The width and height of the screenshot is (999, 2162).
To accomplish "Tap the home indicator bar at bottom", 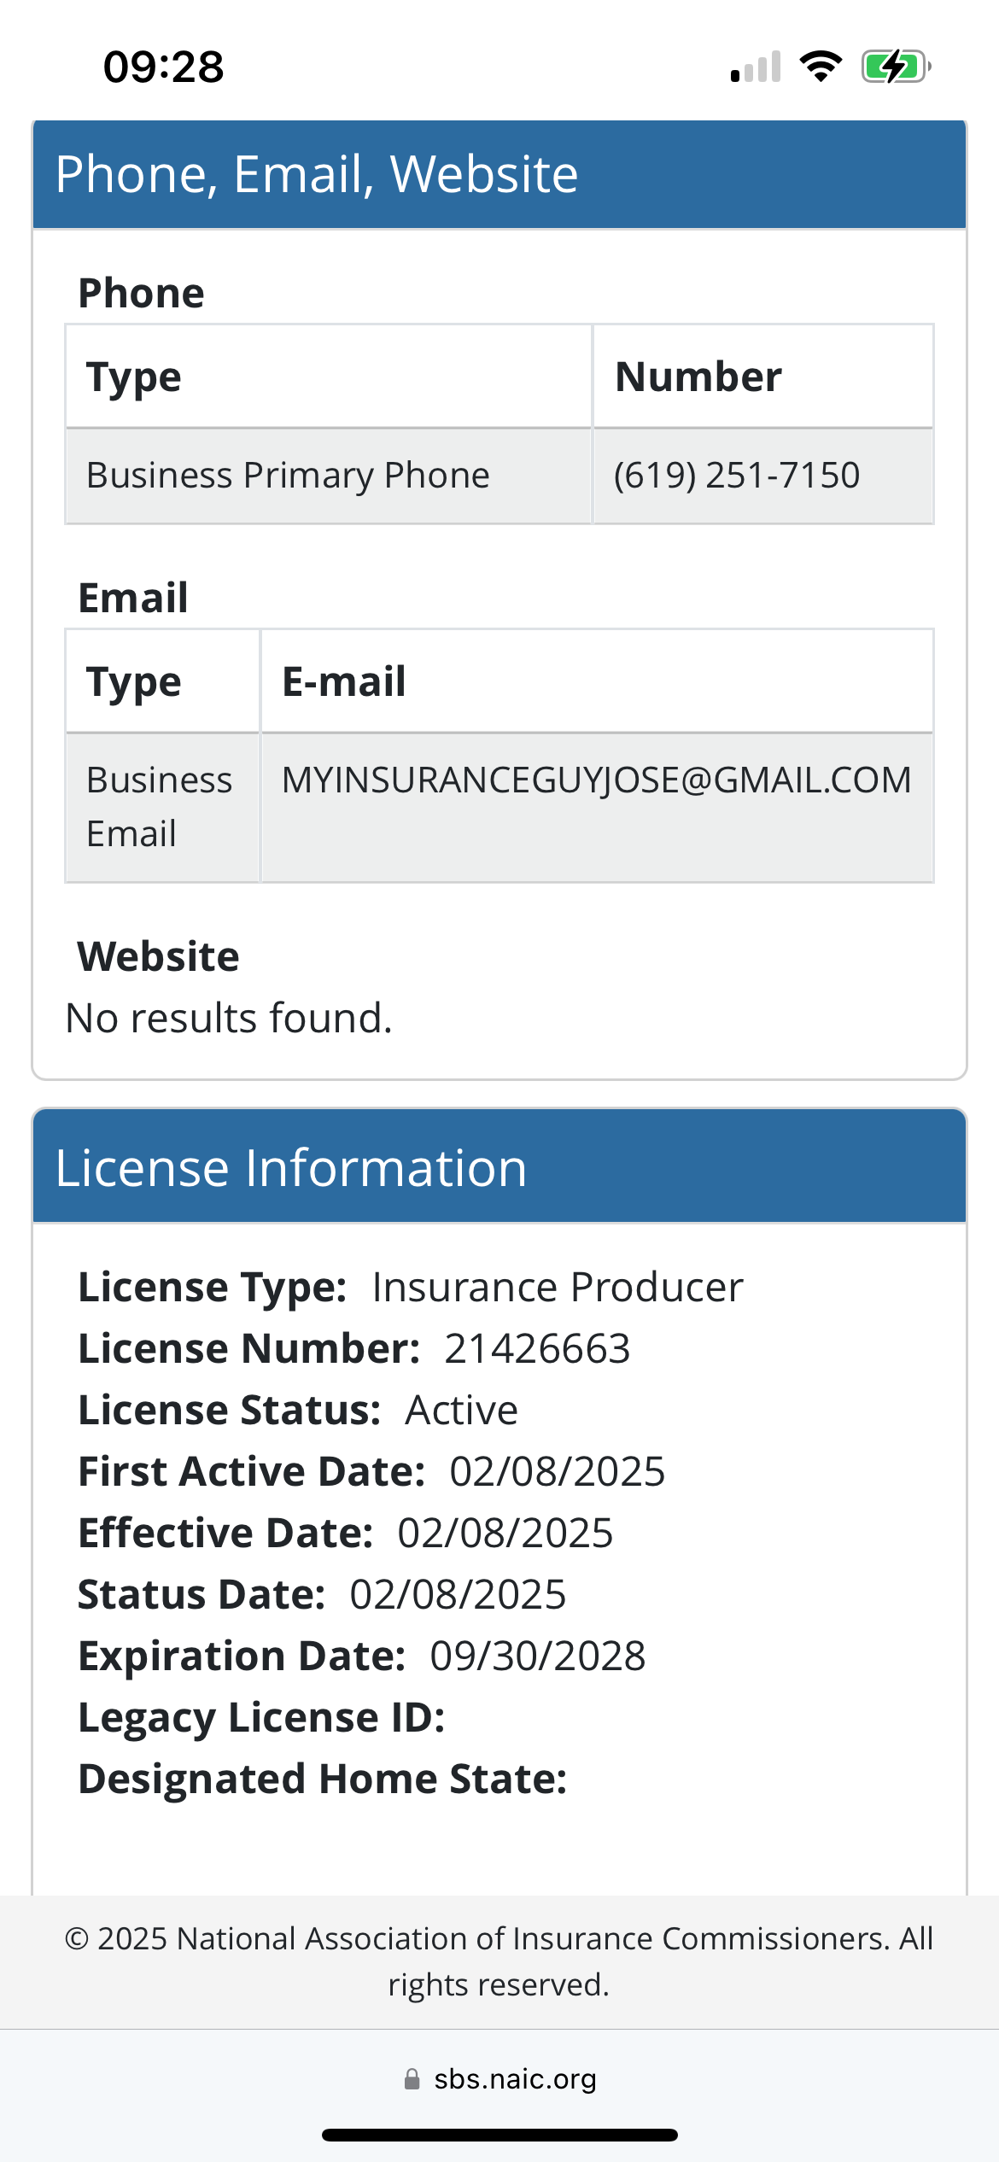I will coord(499,2135).
